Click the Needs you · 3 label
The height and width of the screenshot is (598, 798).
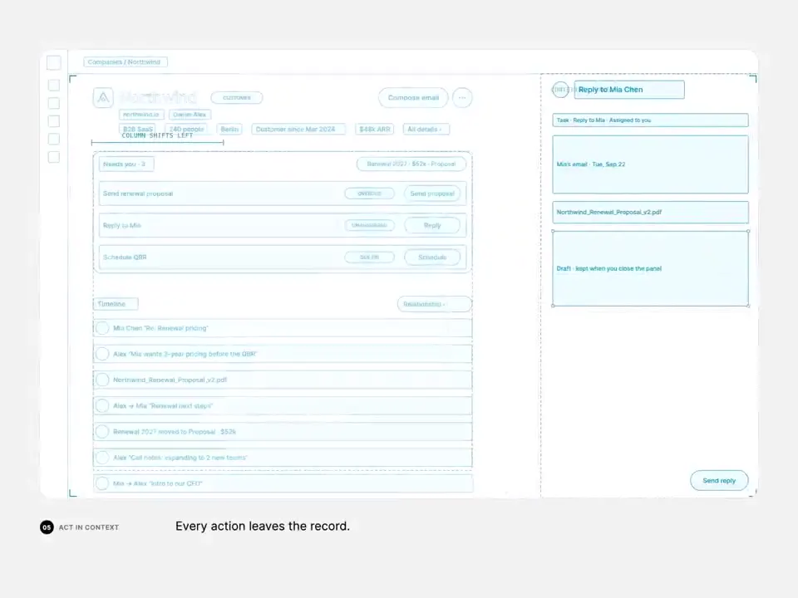(x=126, y=164)
